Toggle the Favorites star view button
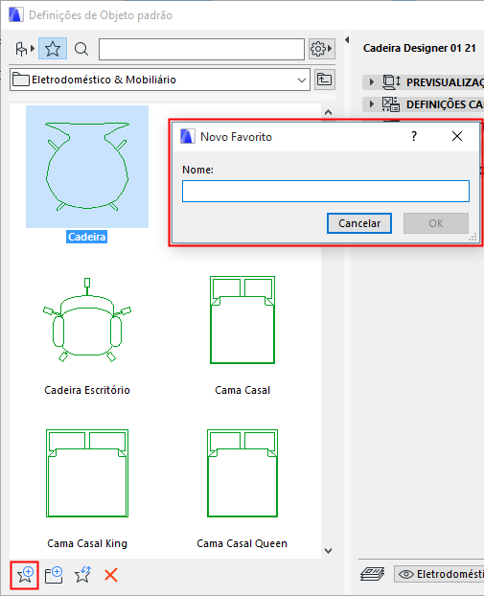Viewport: 484px width, 596px height. pos(53,49)
